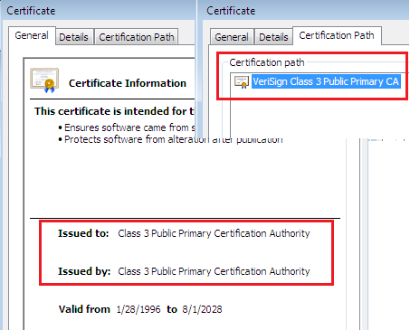The image size is (410, 330).
Task: Click the expiry date 8/1/2028
Action: click(x=202, y=309)
